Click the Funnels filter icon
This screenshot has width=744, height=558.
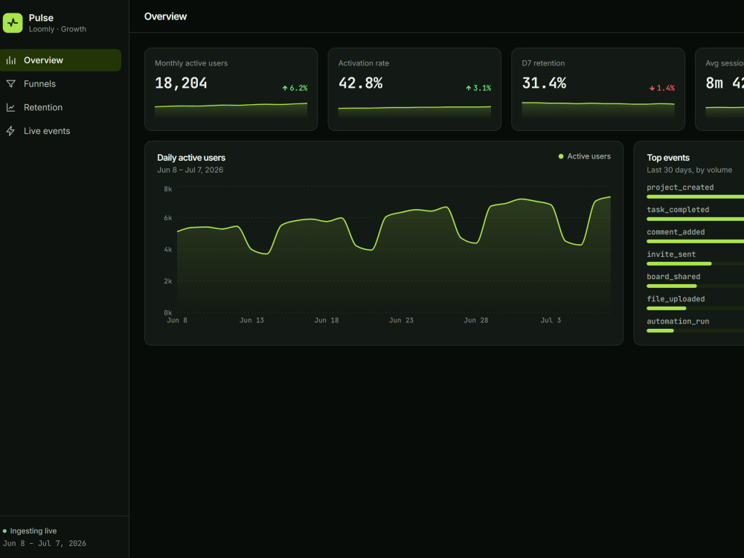click(11, 84)
